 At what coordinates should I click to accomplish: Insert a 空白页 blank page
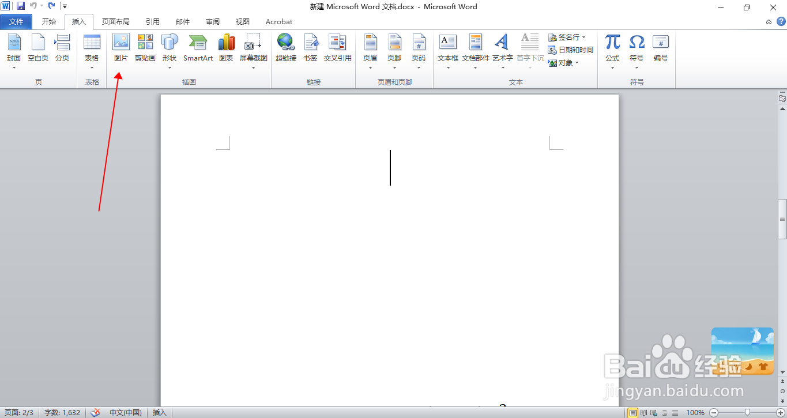click(38, 47)
